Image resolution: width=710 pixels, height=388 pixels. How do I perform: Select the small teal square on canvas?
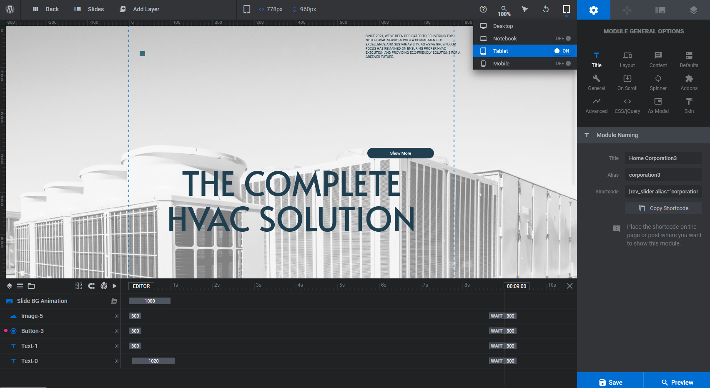[x=142, y=53]
